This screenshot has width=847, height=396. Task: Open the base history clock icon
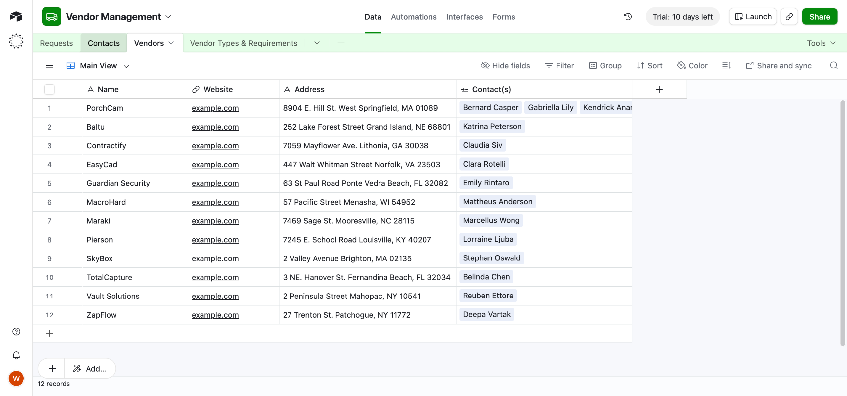pyautogui.click(x=628, y=17)
